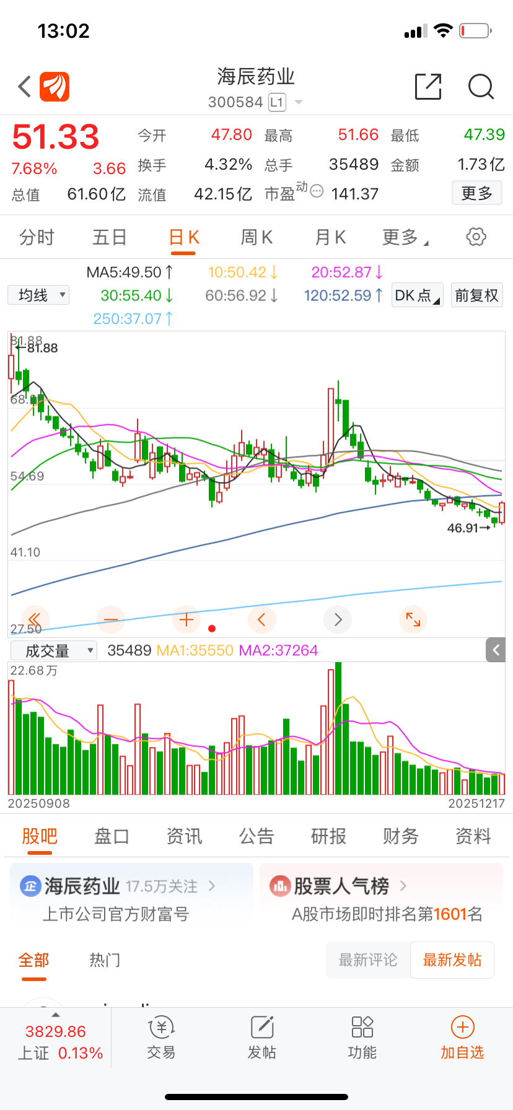Image resolution: width=513 pixels, height=1110 pixels.
Task: Switch to 最新评论 sorting
Action: (368, 960)
